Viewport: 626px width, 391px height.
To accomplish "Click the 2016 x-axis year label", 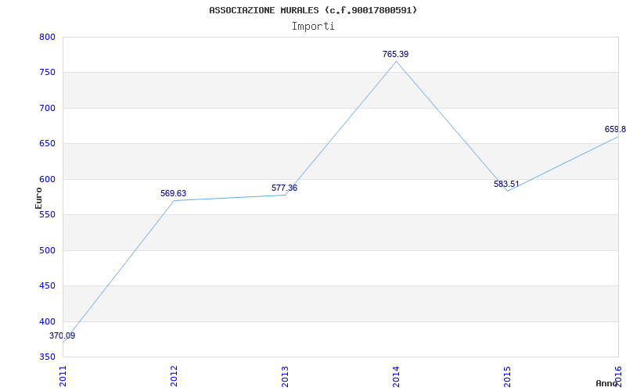I will [618, 376].
